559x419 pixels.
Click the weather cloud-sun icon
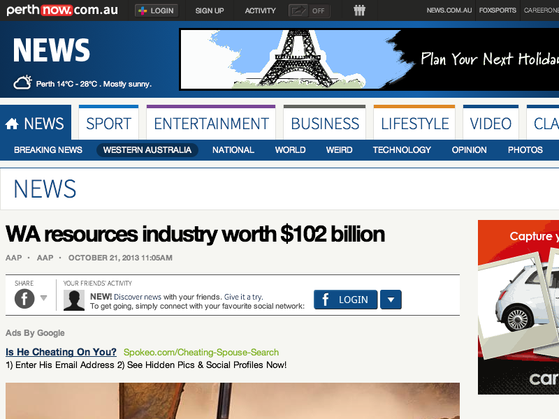22,82
